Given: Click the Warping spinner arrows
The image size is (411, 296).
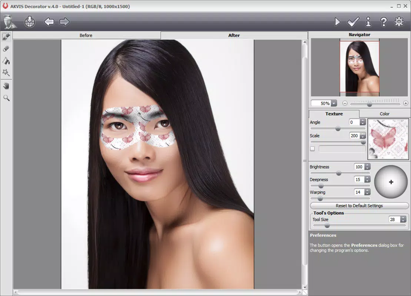Looking at the screenshot, I should click(x=368, y=192).
